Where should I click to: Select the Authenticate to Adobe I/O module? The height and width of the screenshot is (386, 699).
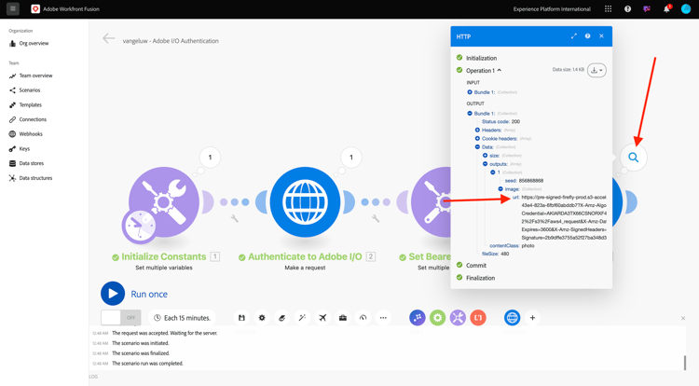click(x=305, y=202)
